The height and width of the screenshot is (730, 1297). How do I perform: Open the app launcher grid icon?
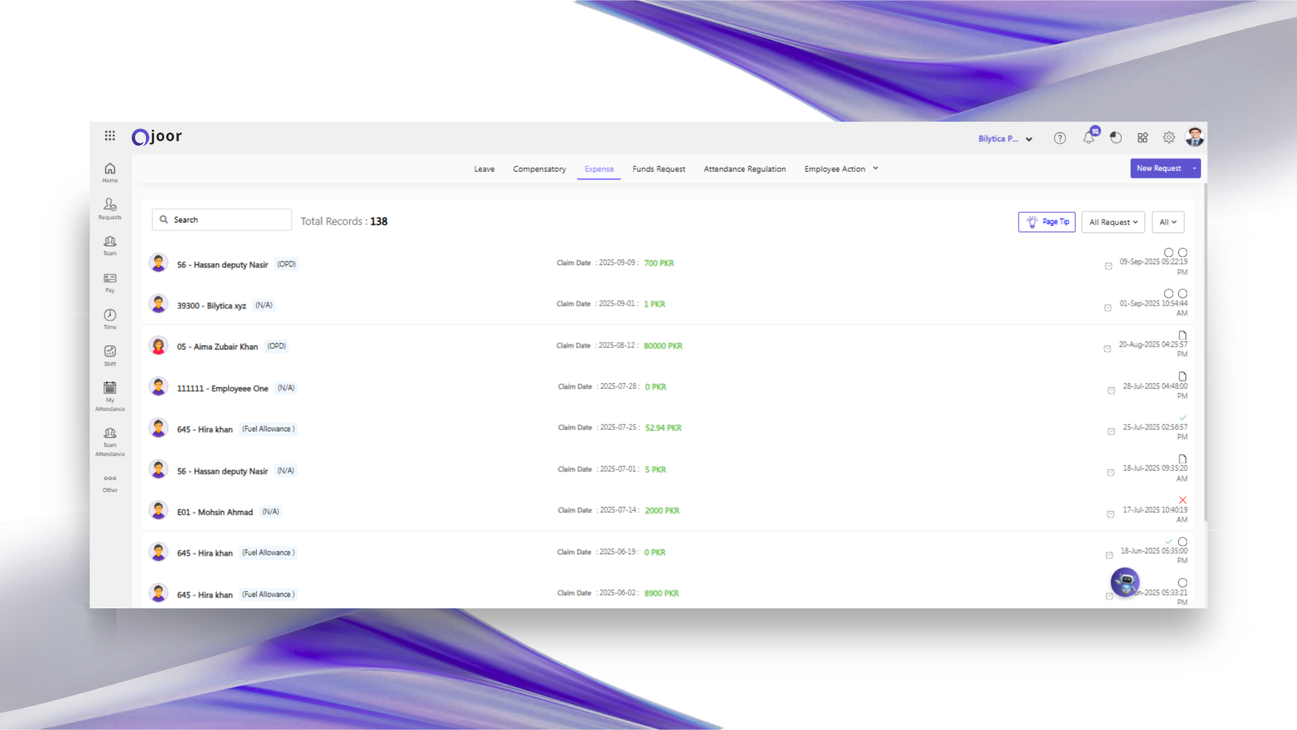click(110, 136)
